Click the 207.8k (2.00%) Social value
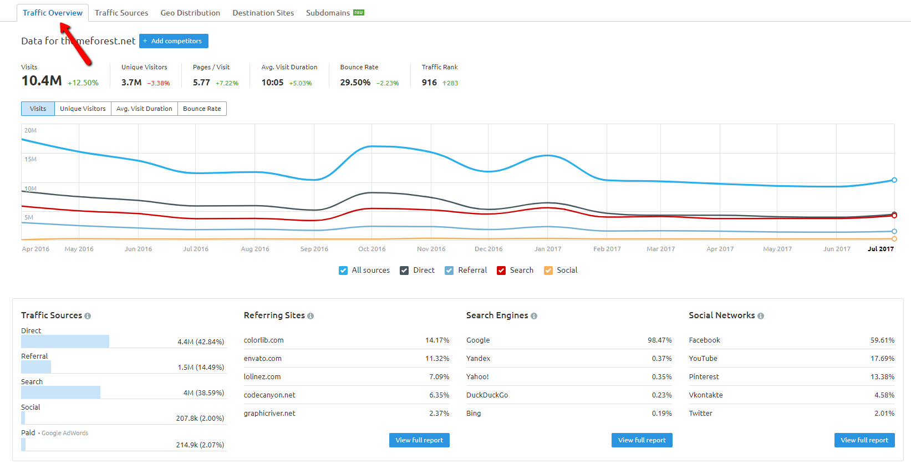 (200, 419)
